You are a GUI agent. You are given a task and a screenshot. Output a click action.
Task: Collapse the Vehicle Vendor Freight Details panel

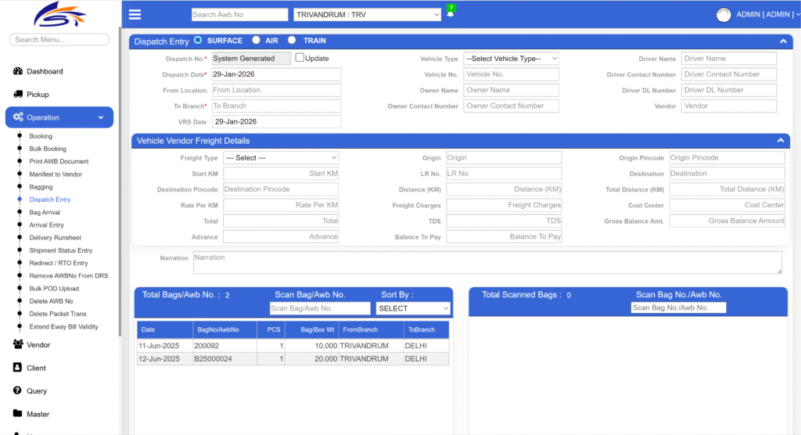point(780,141)
